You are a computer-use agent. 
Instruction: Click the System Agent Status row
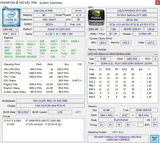click(x=43, y=92)
